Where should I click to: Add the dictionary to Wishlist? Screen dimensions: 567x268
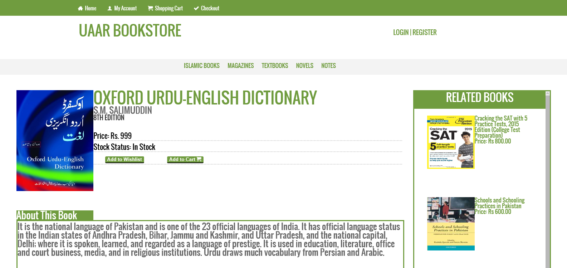click(x=124, y=160)
